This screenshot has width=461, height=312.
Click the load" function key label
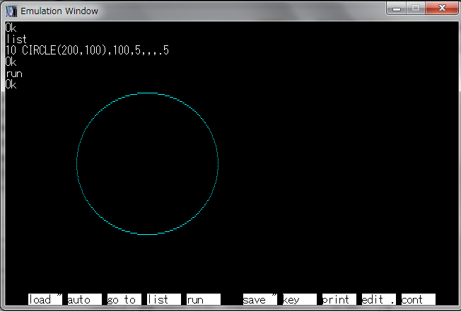pos(45,299)
